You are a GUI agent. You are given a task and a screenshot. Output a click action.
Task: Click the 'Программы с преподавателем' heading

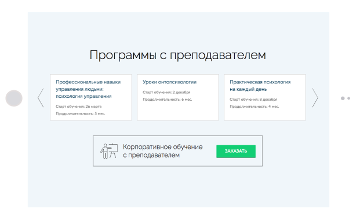pos(178,55)
